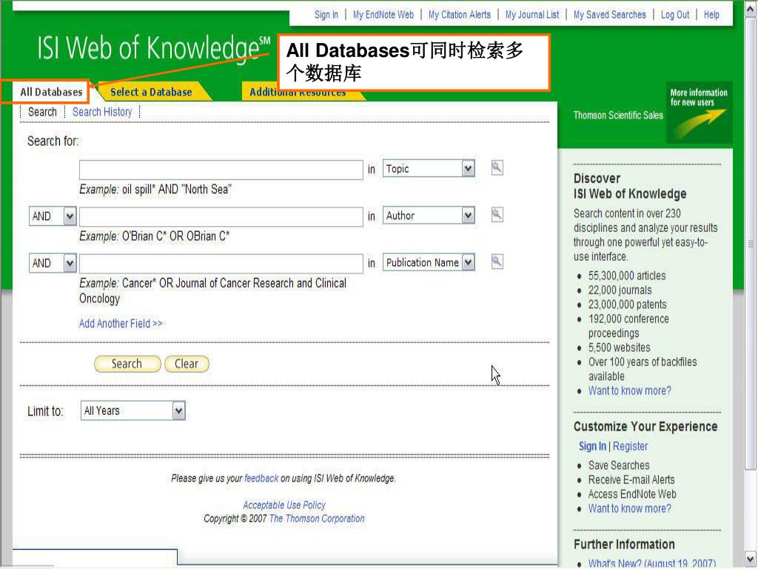Switch to the Select a Database tab
Screen dimensions: 758x569
tap(151, 92)
